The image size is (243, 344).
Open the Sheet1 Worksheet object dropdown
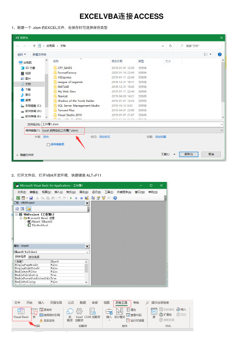pyautogui.click(x=87, y=252)
